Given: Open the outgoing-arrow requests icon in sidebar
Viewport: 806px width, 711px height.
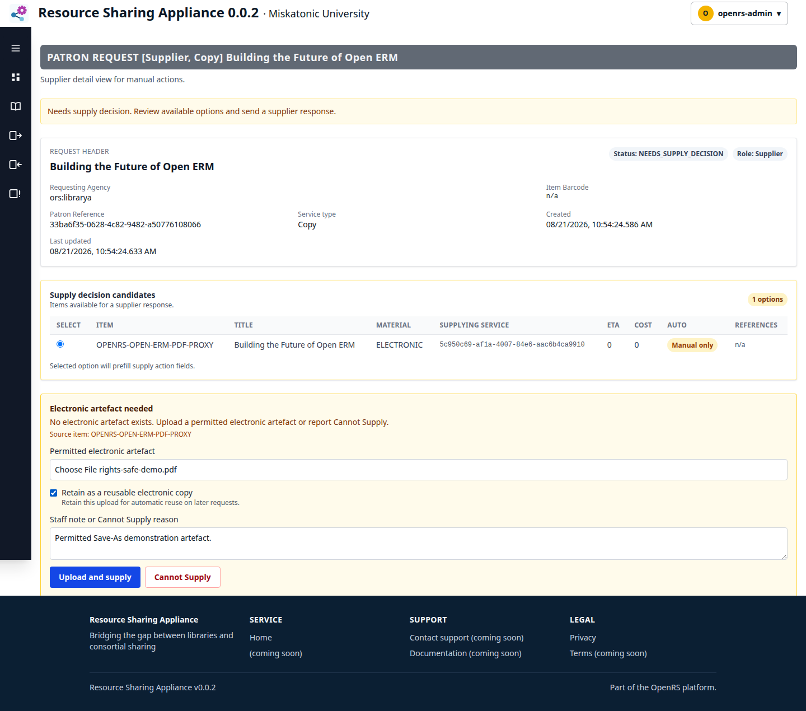Looking at the screenshot, I should tap(16, 135).
